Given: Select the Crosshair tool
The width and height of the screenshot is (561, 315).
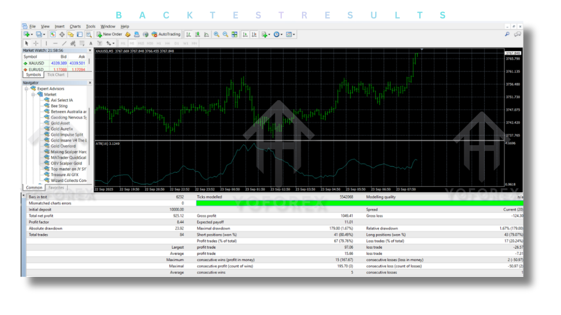Looking at the screenshot, I should tap(36, 43).
